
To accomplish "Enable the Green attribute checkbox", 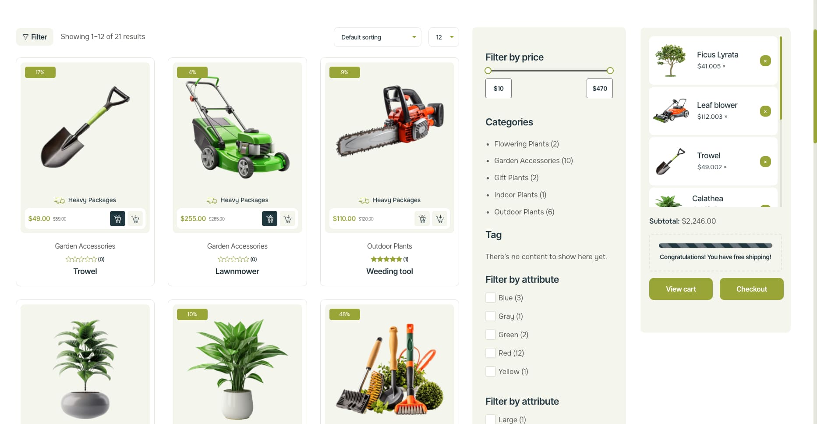I will tap(491, 335).
